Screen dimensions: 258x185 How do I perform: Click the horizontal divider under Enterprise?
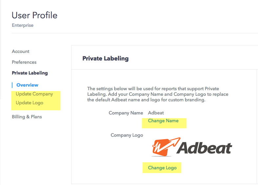click(x=135, y=33)
